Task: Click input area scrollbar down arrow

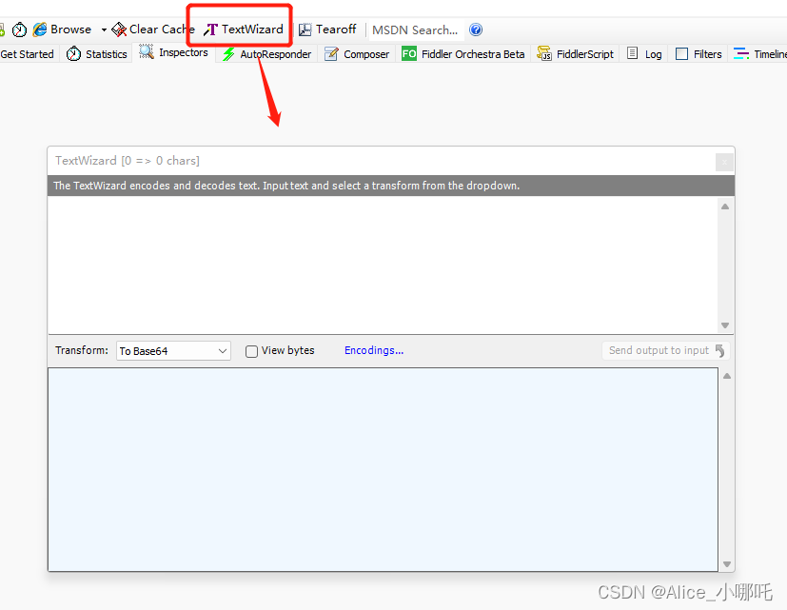Action: point(725,325)
